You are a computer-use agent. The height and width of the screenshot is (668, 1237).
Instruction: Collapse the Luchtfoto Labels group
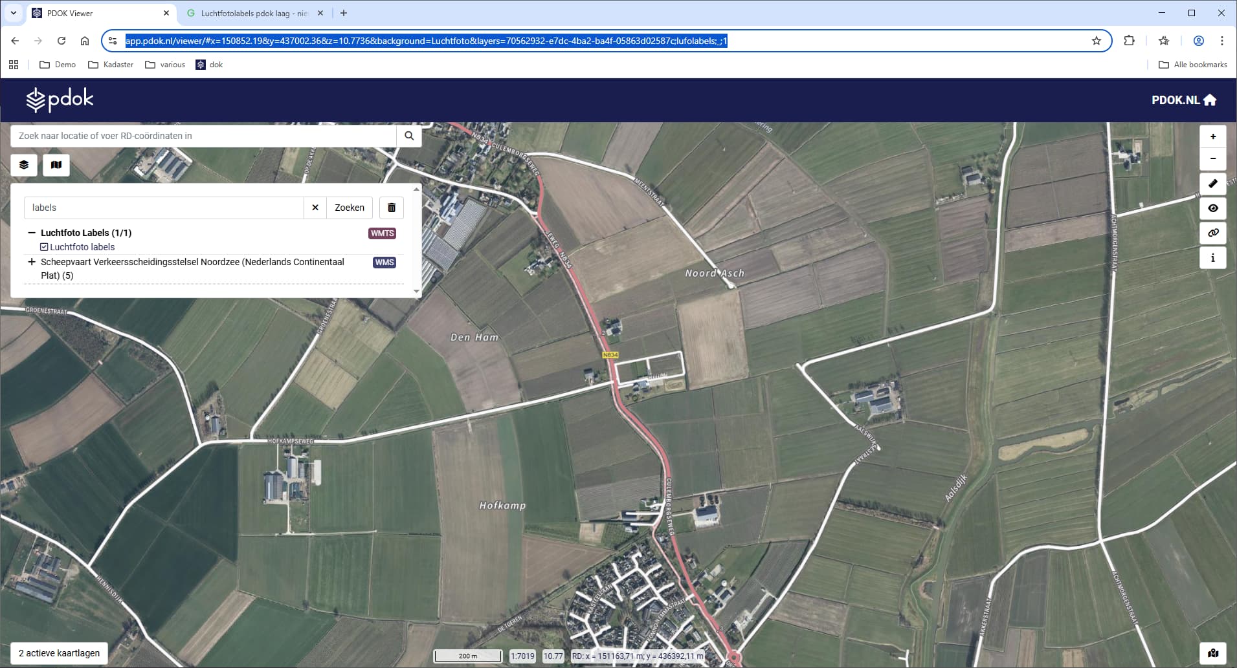pos(31,233)
